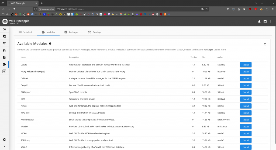
Task: Click the Size column header
Action: click(x=204, y=57)
